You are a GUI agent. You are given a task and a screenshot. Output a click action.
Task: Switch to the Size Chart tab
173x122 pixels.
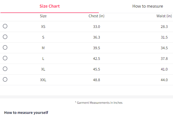[x=50, y=6]
